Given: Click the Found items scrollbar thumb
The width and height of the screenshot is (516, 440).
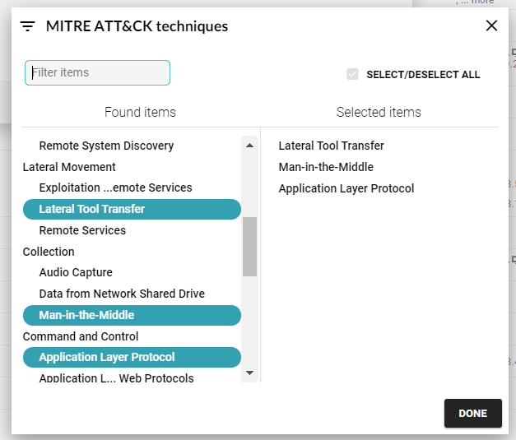Looking at the screenshot, I should tap(250, 247).
